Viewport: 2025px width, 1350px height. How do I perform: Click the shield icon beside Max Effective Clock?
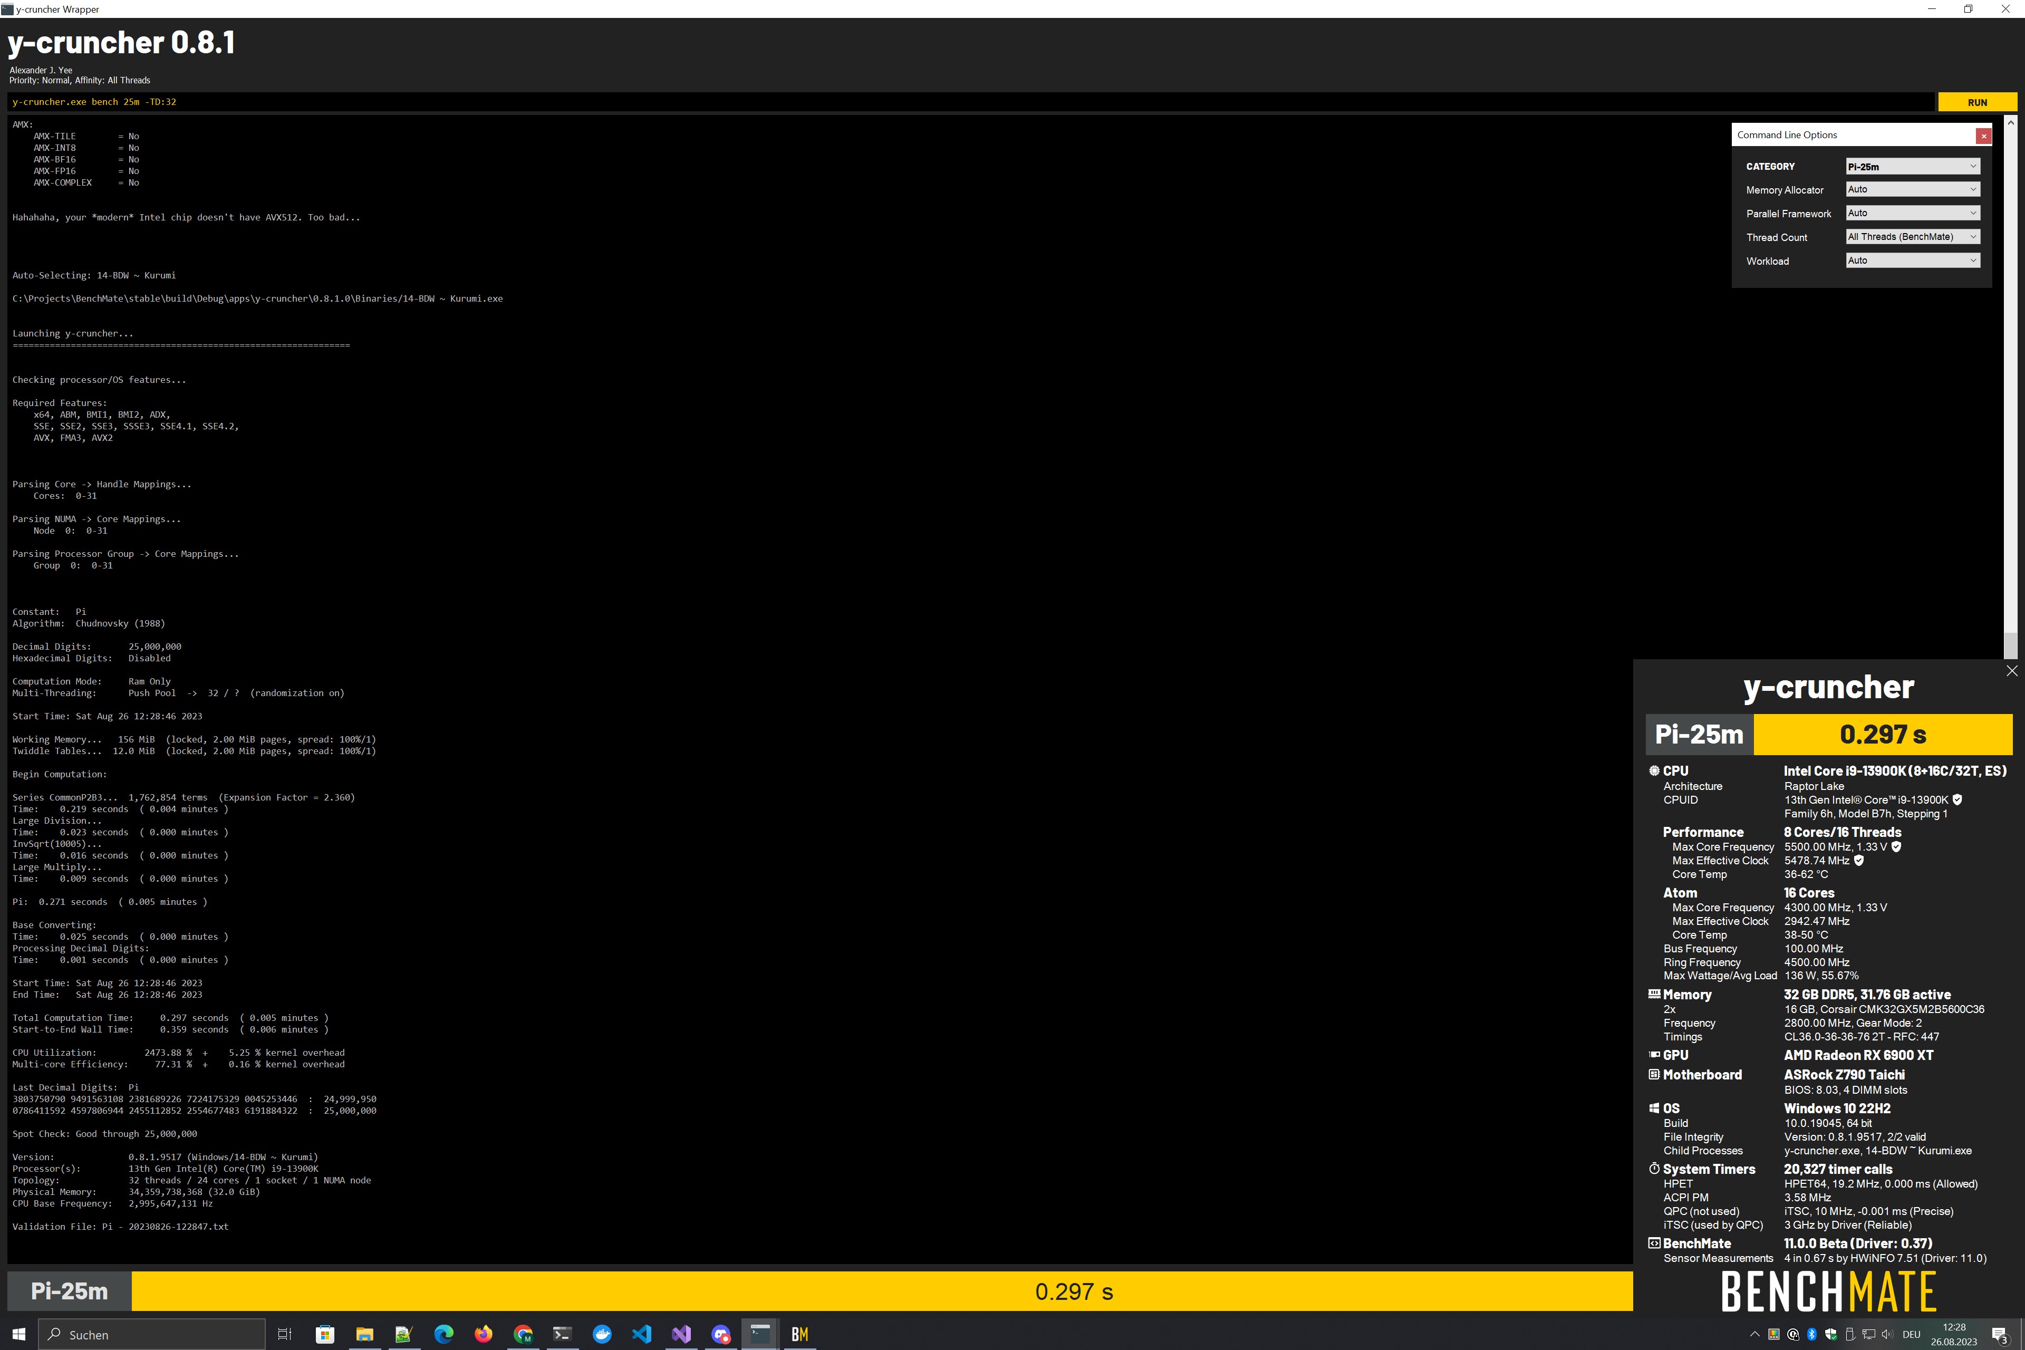1859,861
